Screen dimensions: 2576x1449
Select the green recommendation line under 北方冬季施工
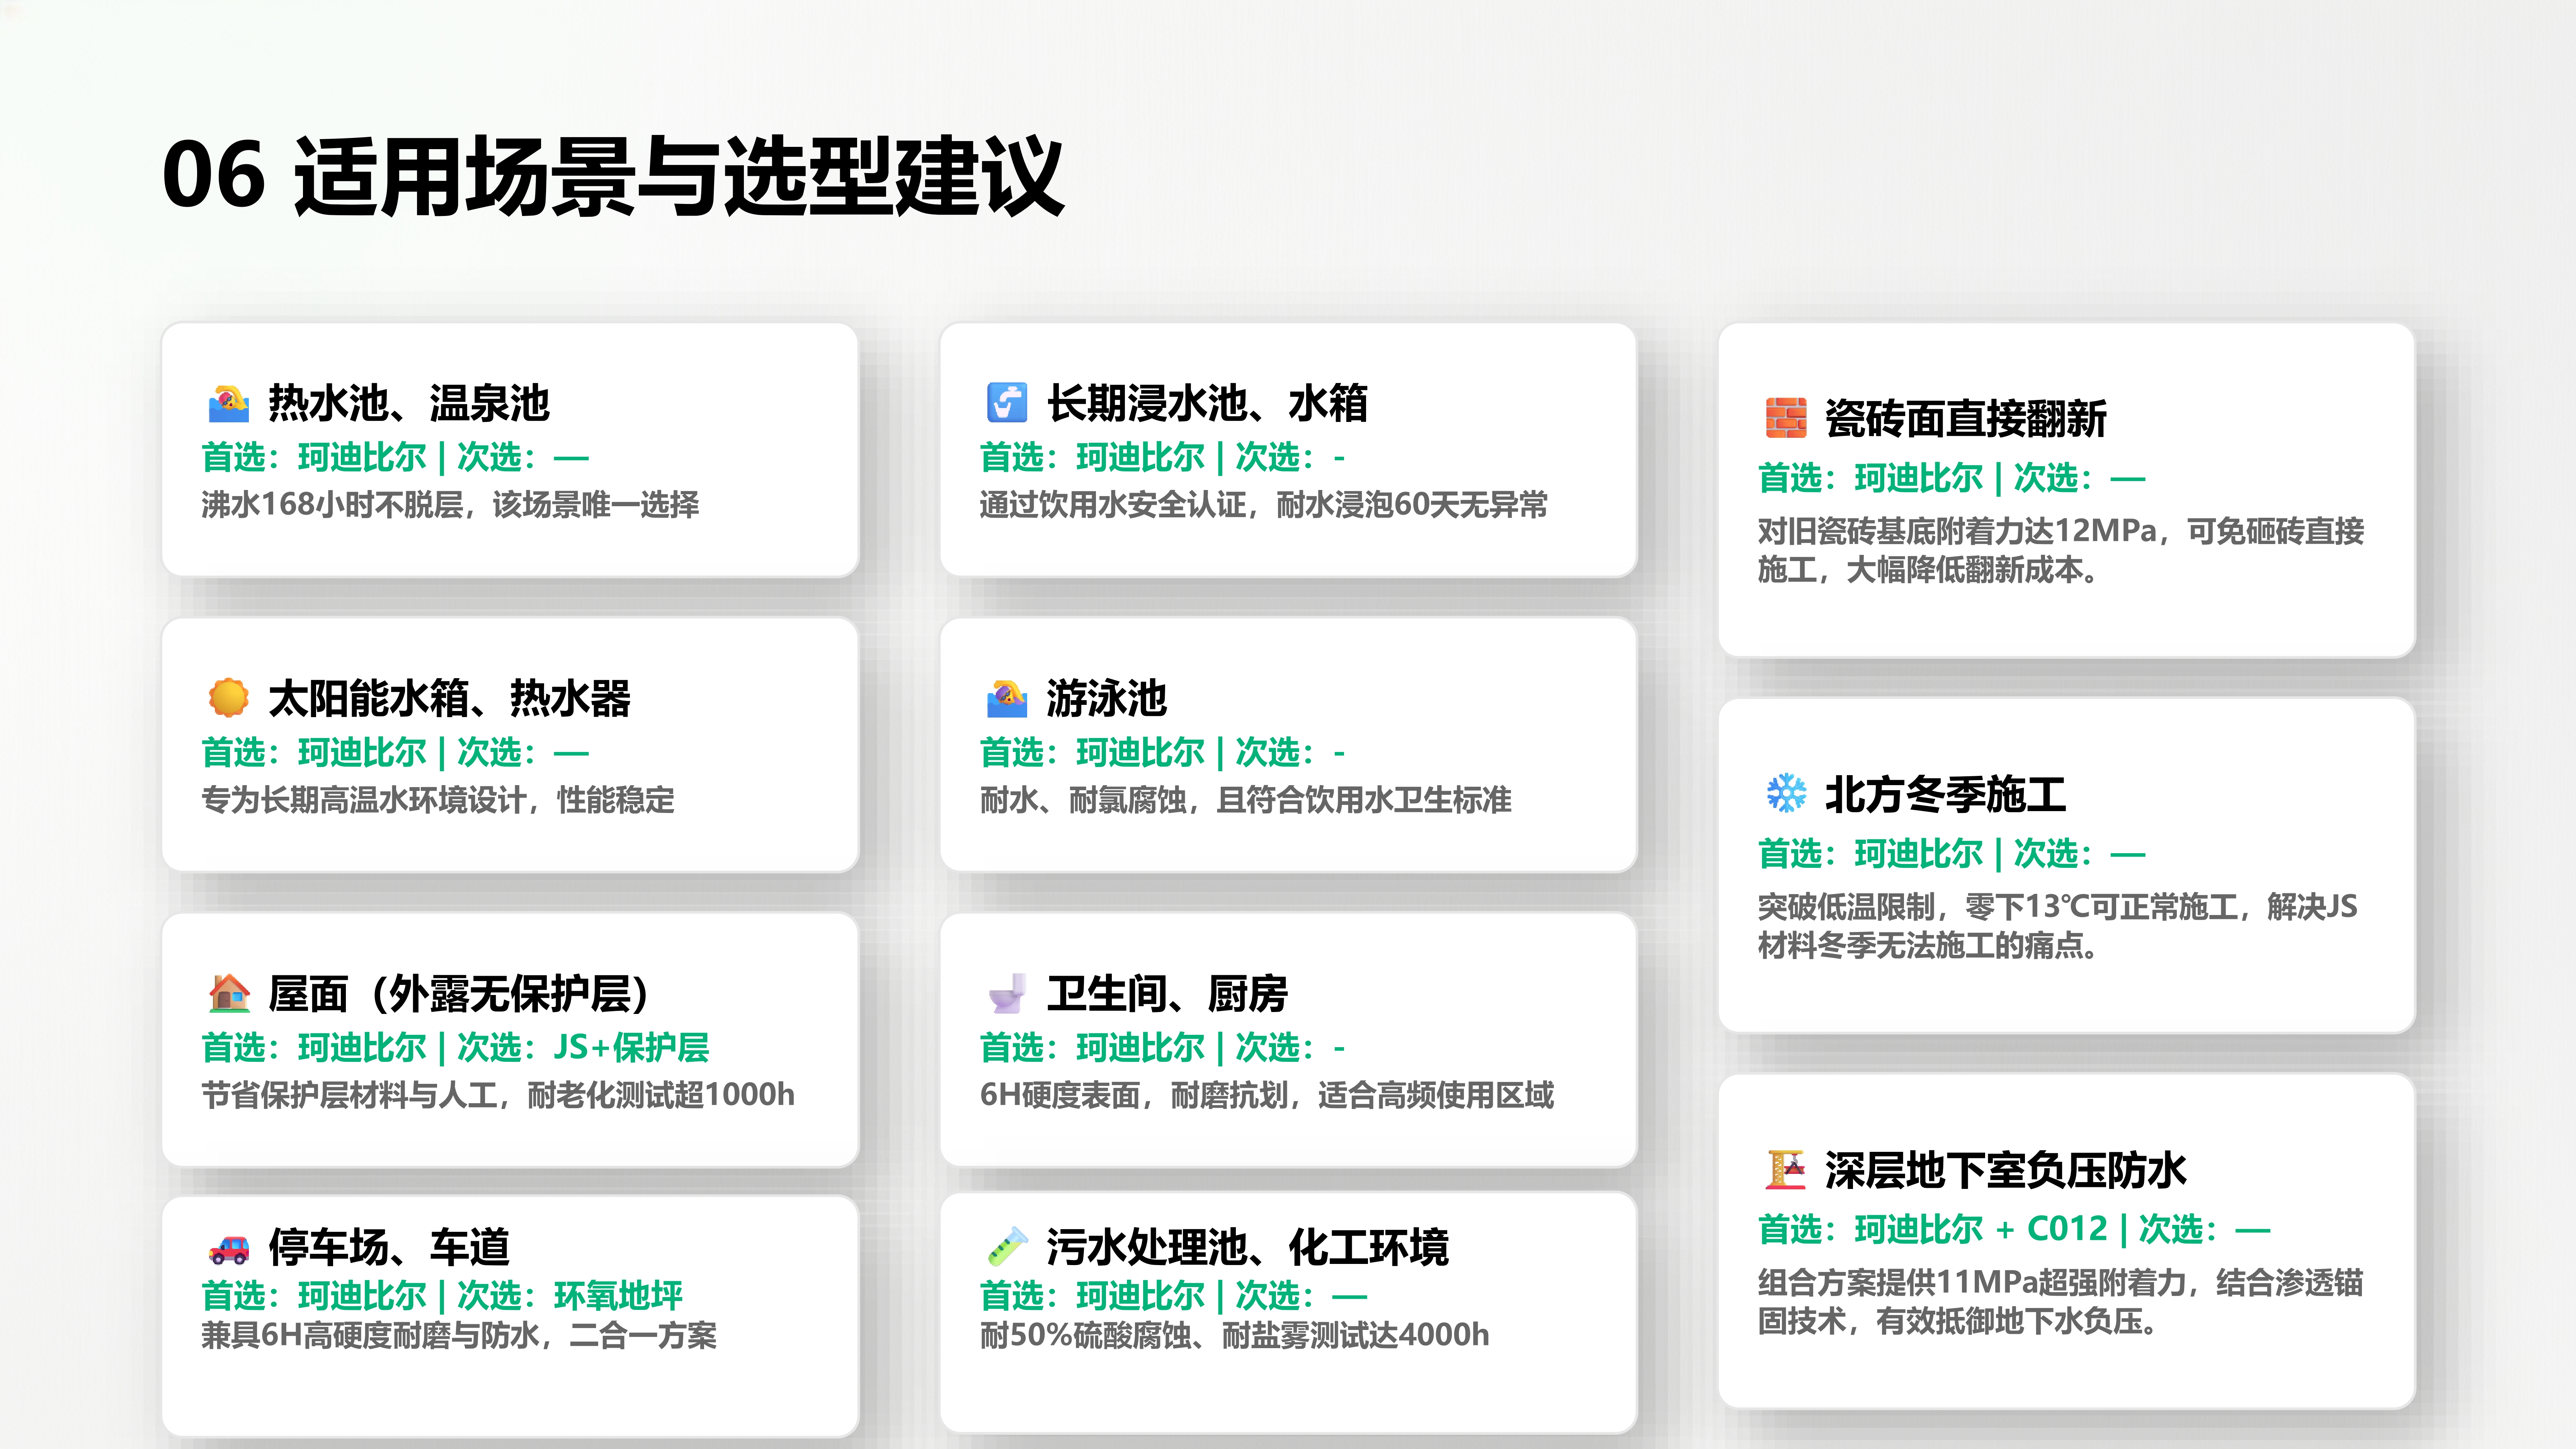[x=1951, y=854]
